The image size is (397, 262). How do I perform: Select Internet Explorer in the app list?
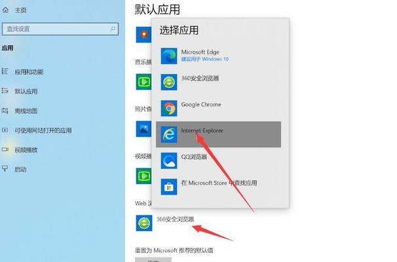pos(219,134)
